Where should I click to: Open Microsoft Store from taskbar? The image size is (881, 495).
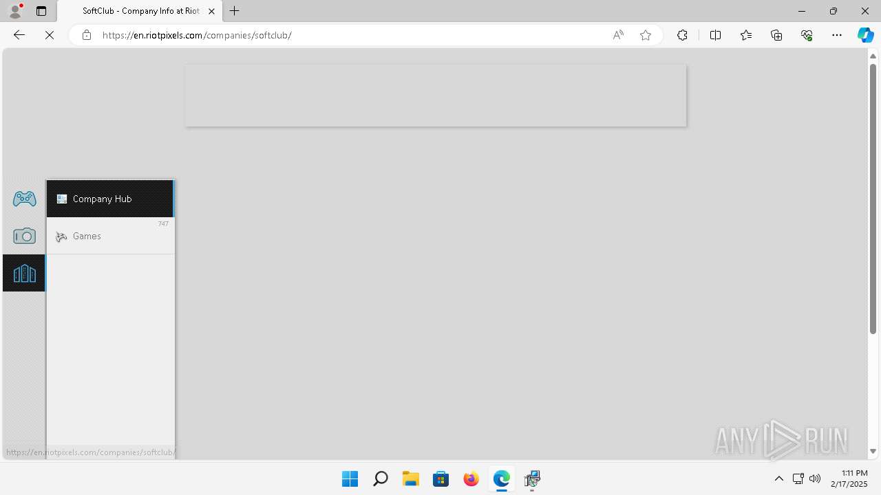click(440, 478)
